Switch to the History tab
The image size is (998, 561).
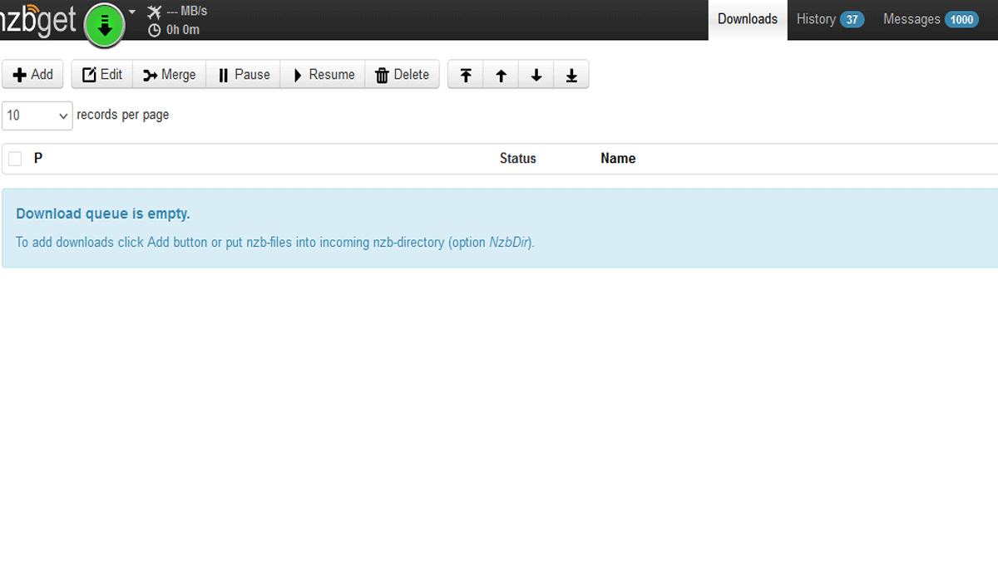(829, 19)
